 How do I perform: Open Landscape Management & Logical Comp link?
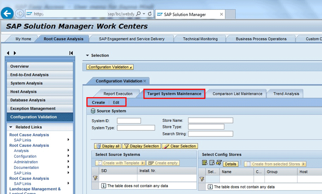[x=35, y=191]
